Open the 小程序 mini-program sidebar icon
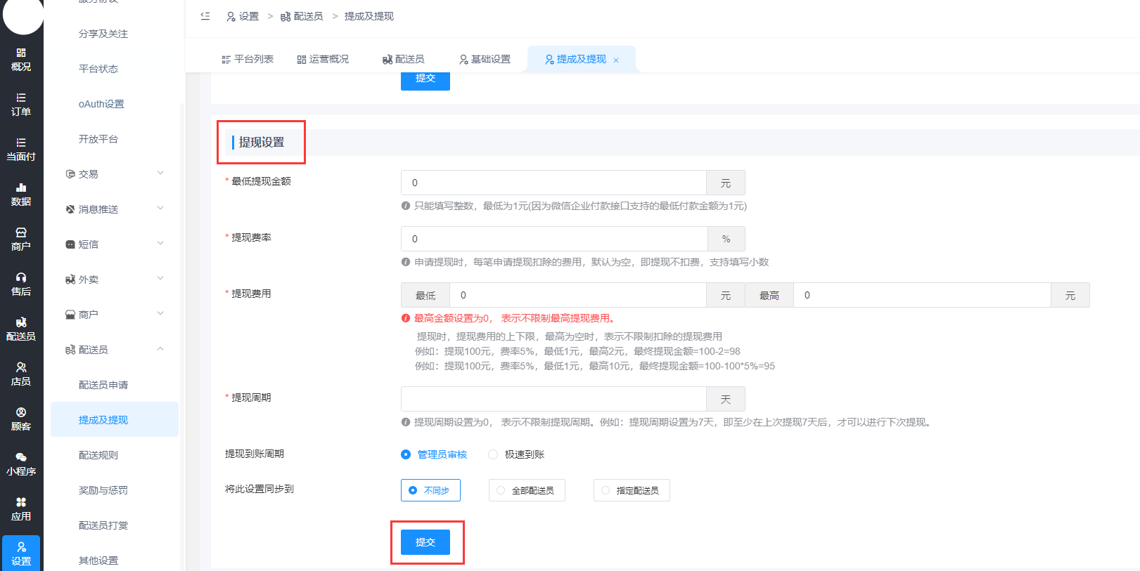 point(21,464)
